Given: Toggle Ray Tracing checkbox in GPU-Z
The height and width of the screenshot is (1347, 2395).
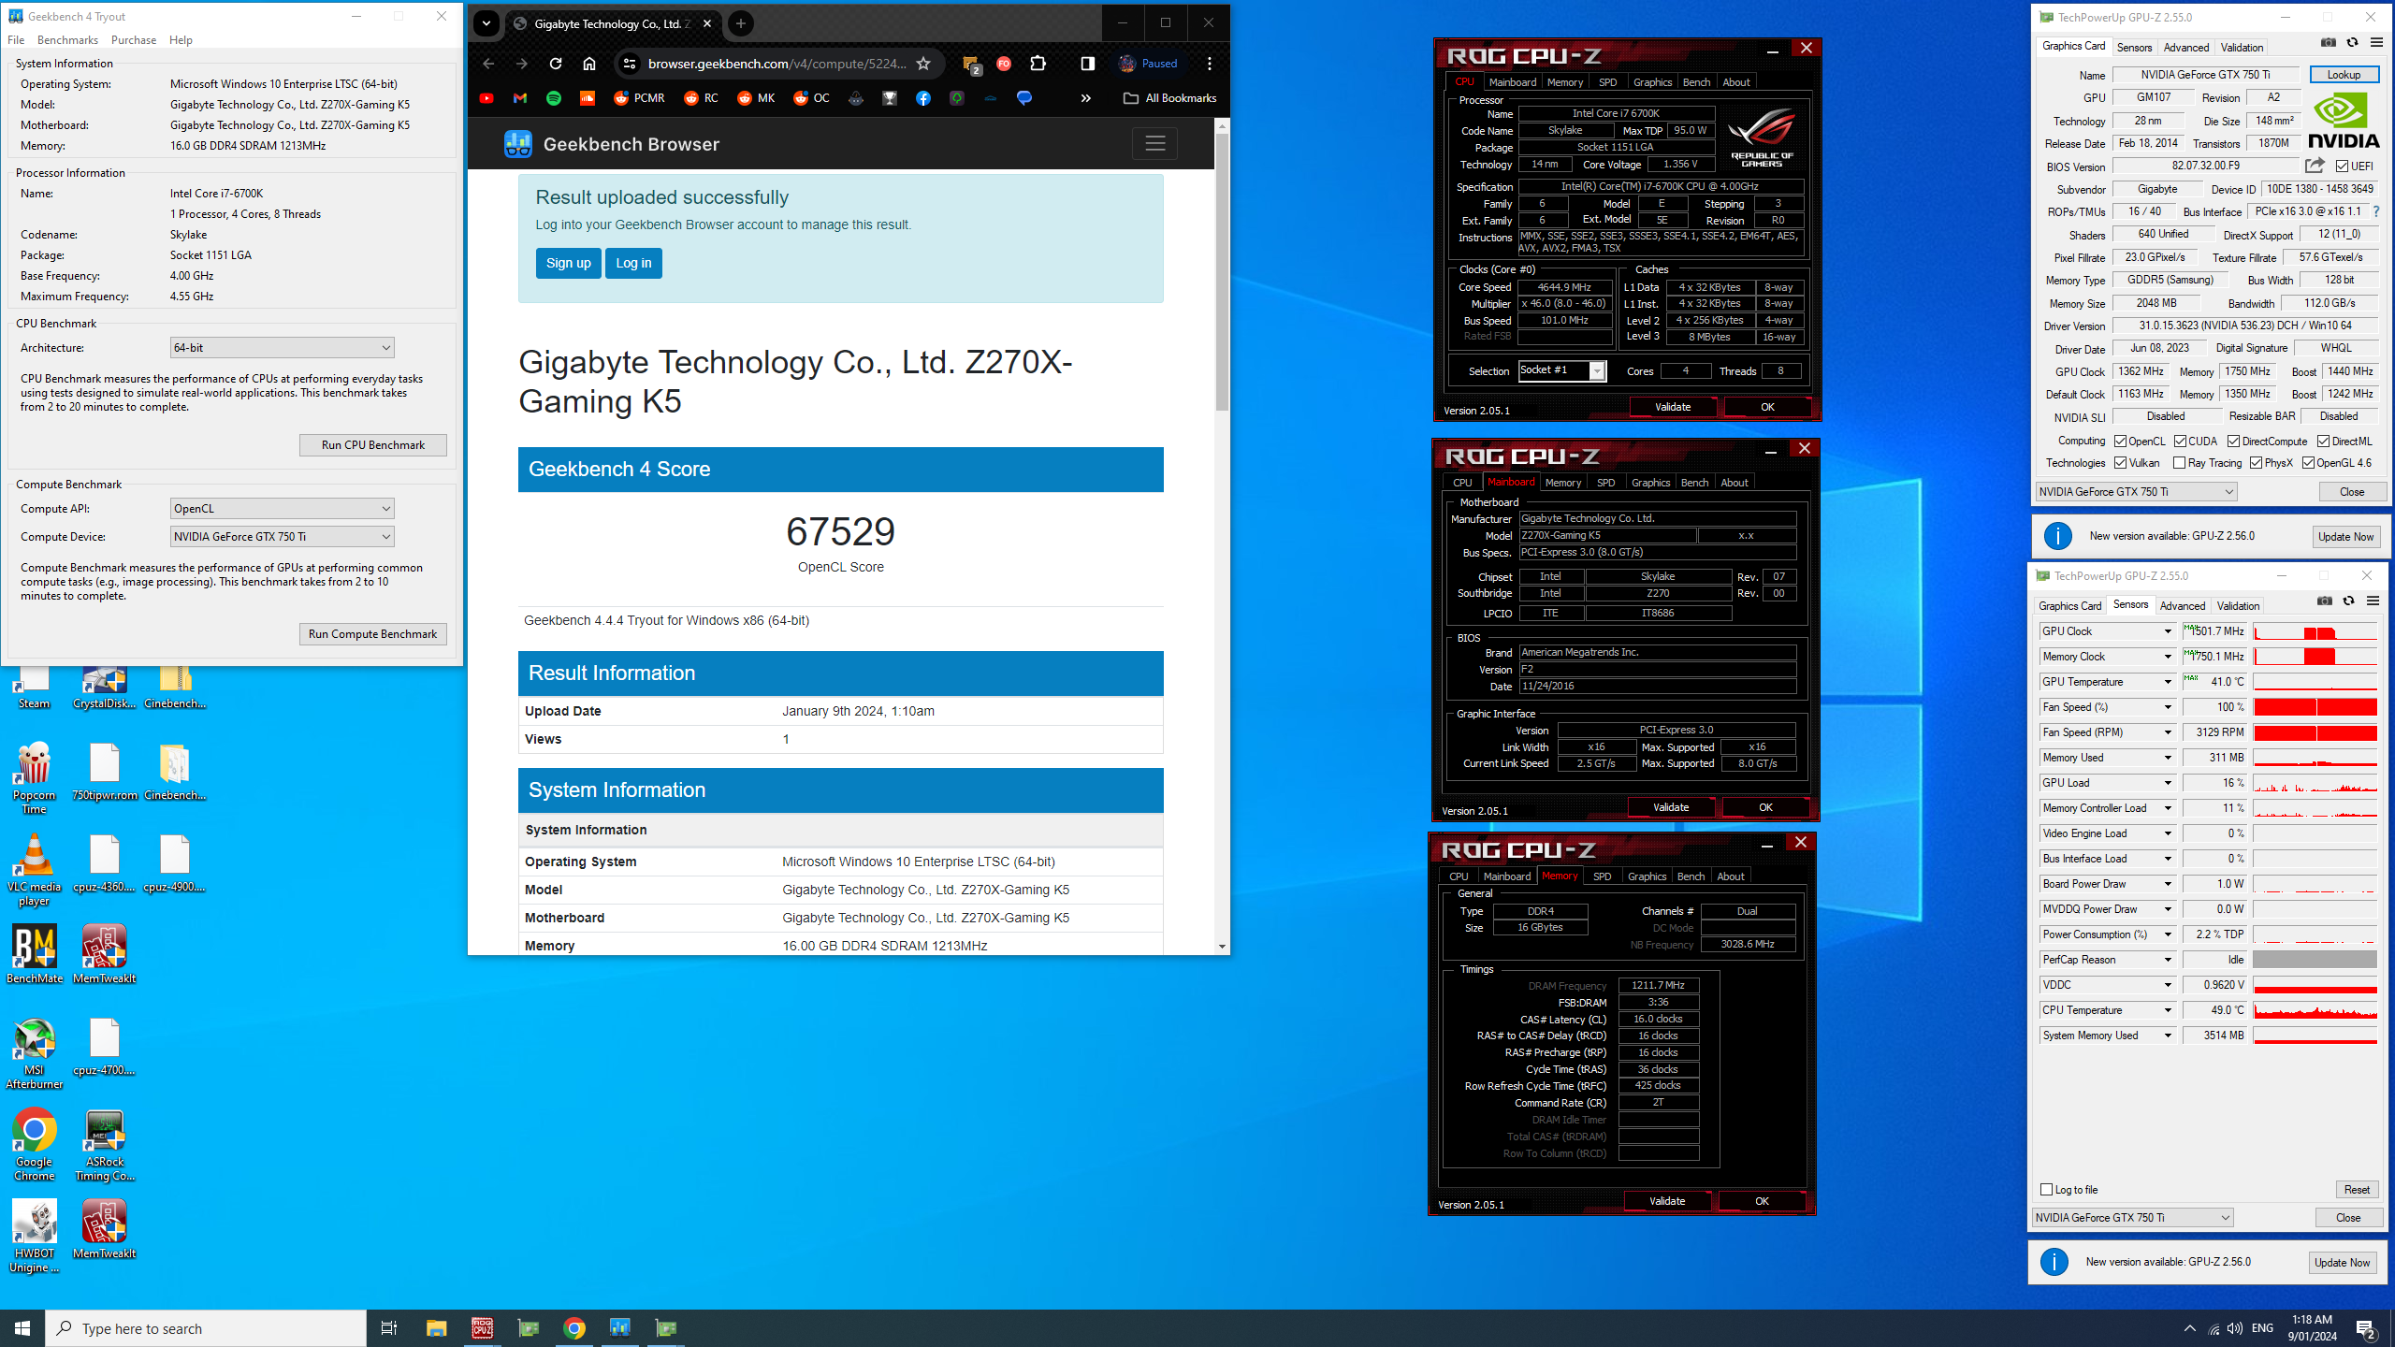Looking at the screenshot, I should click(x=2179, y=463).
